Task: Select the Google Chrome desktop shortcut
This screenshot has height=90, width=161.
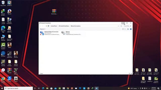Action: pos(3,80)
